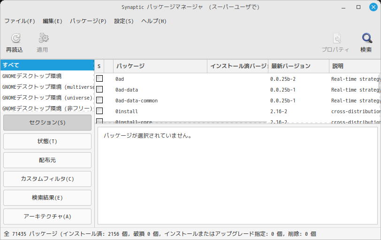381x240 pixels.
Task: Open the ヘルプ(H) menu
Action: point(154,21)
